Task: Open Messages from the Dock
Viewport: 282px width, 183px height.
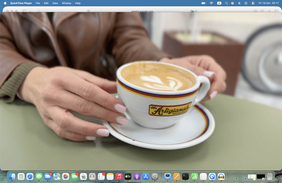Action: click(x=39, y=176)
